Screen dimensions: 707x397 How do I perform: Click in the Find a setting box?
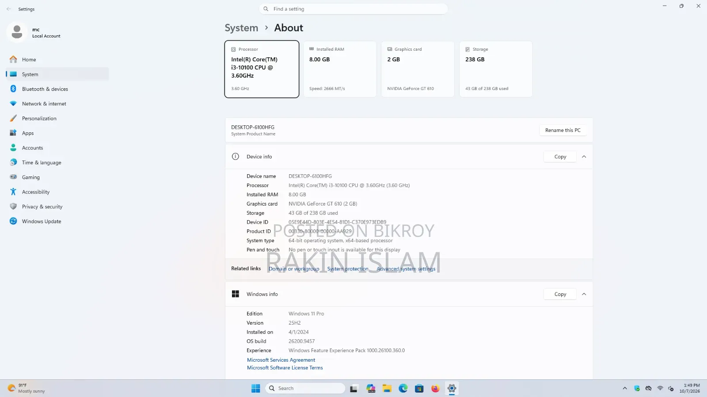tap(353, 9)
